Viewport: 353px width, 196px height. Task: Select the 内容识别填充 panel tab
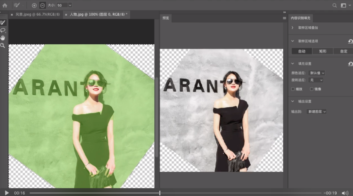coord(301,18)
